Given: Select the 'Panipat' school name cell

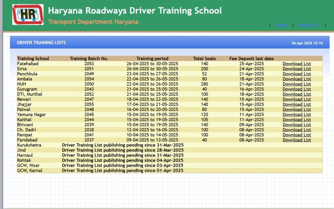Looking at the screenshot, I should [x=25, y=135].
